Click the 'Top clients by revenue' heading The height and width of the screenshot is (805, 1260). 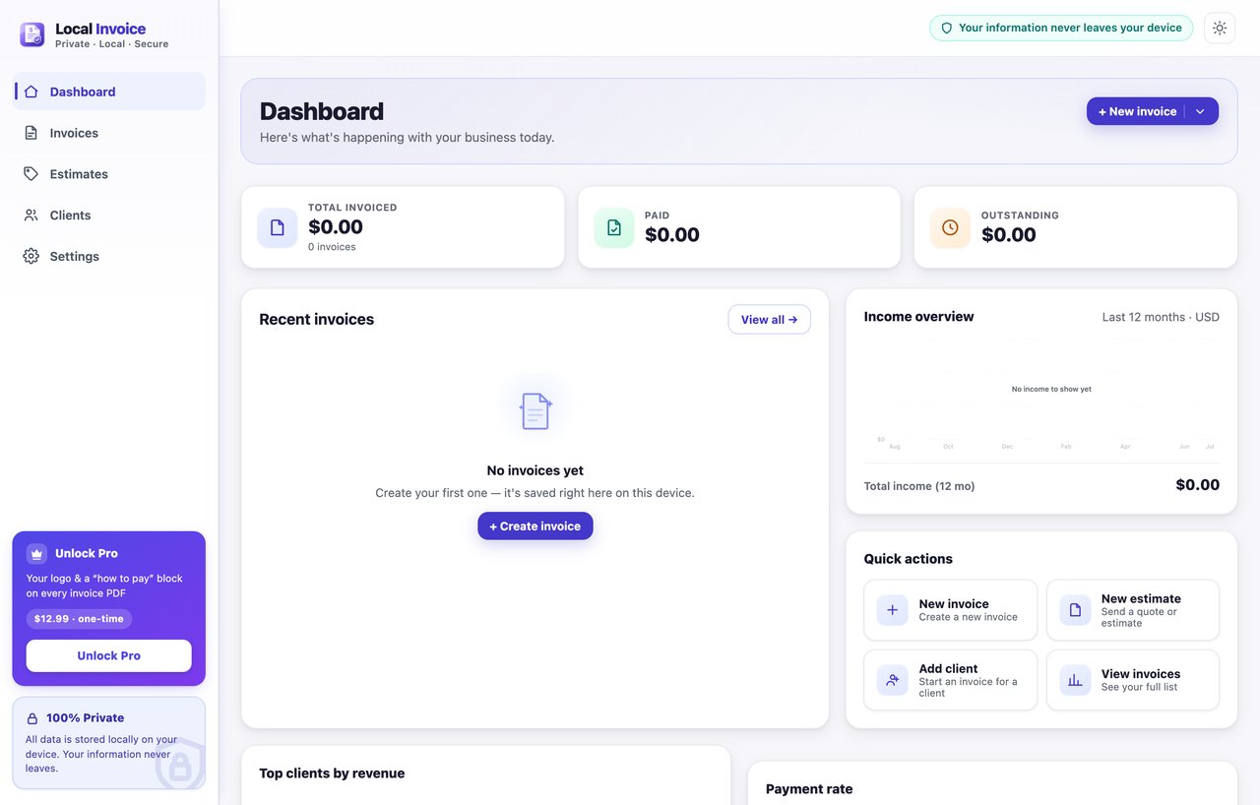332,774
